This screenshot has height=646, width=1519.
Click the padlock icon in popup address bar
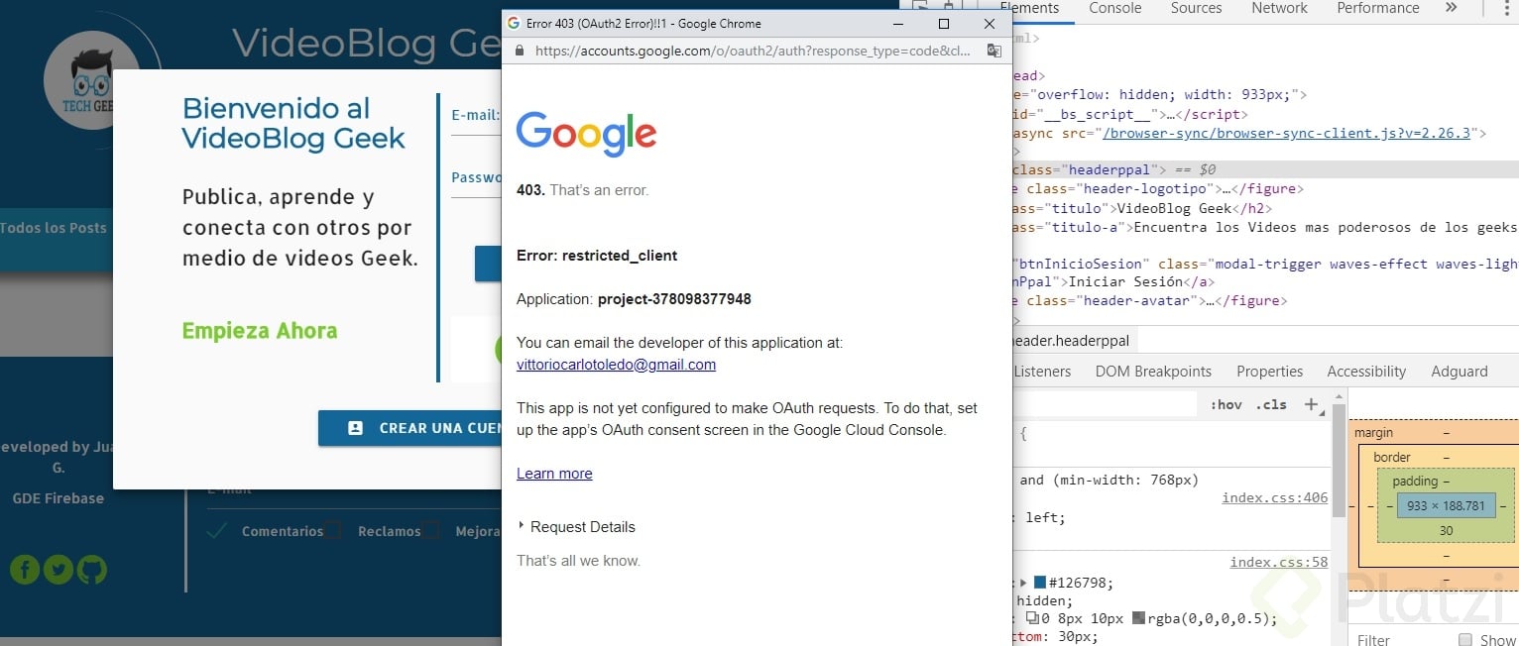[519, 51]
